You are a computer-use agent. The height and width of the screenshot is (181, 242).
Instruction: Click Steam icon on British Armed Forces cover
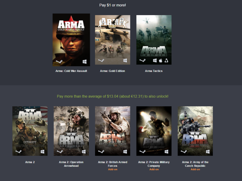coord(101,152)
